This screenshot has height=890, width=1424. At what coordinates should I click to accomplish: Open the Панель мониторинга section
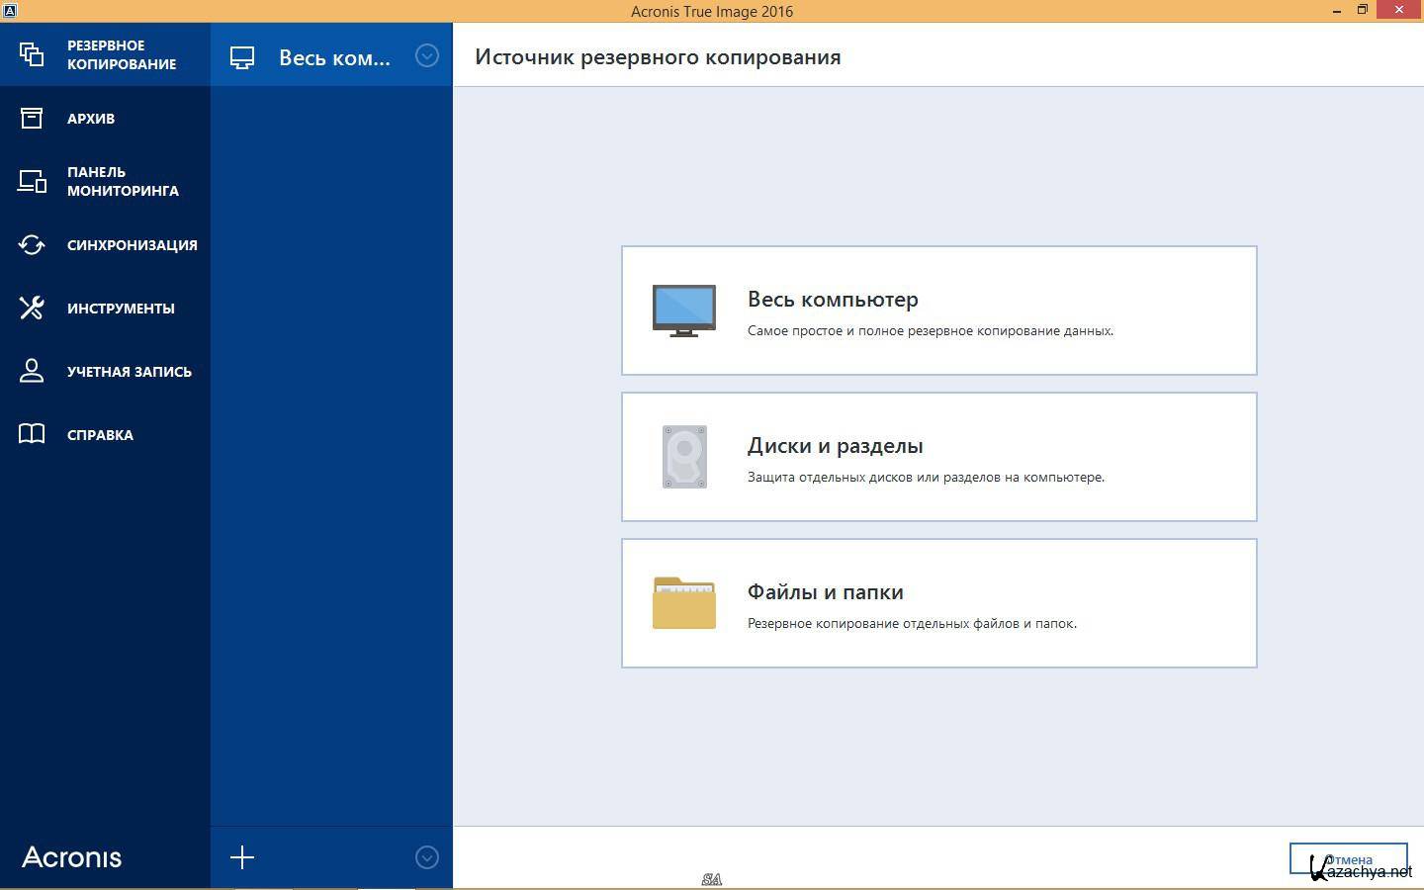(105, 181)
